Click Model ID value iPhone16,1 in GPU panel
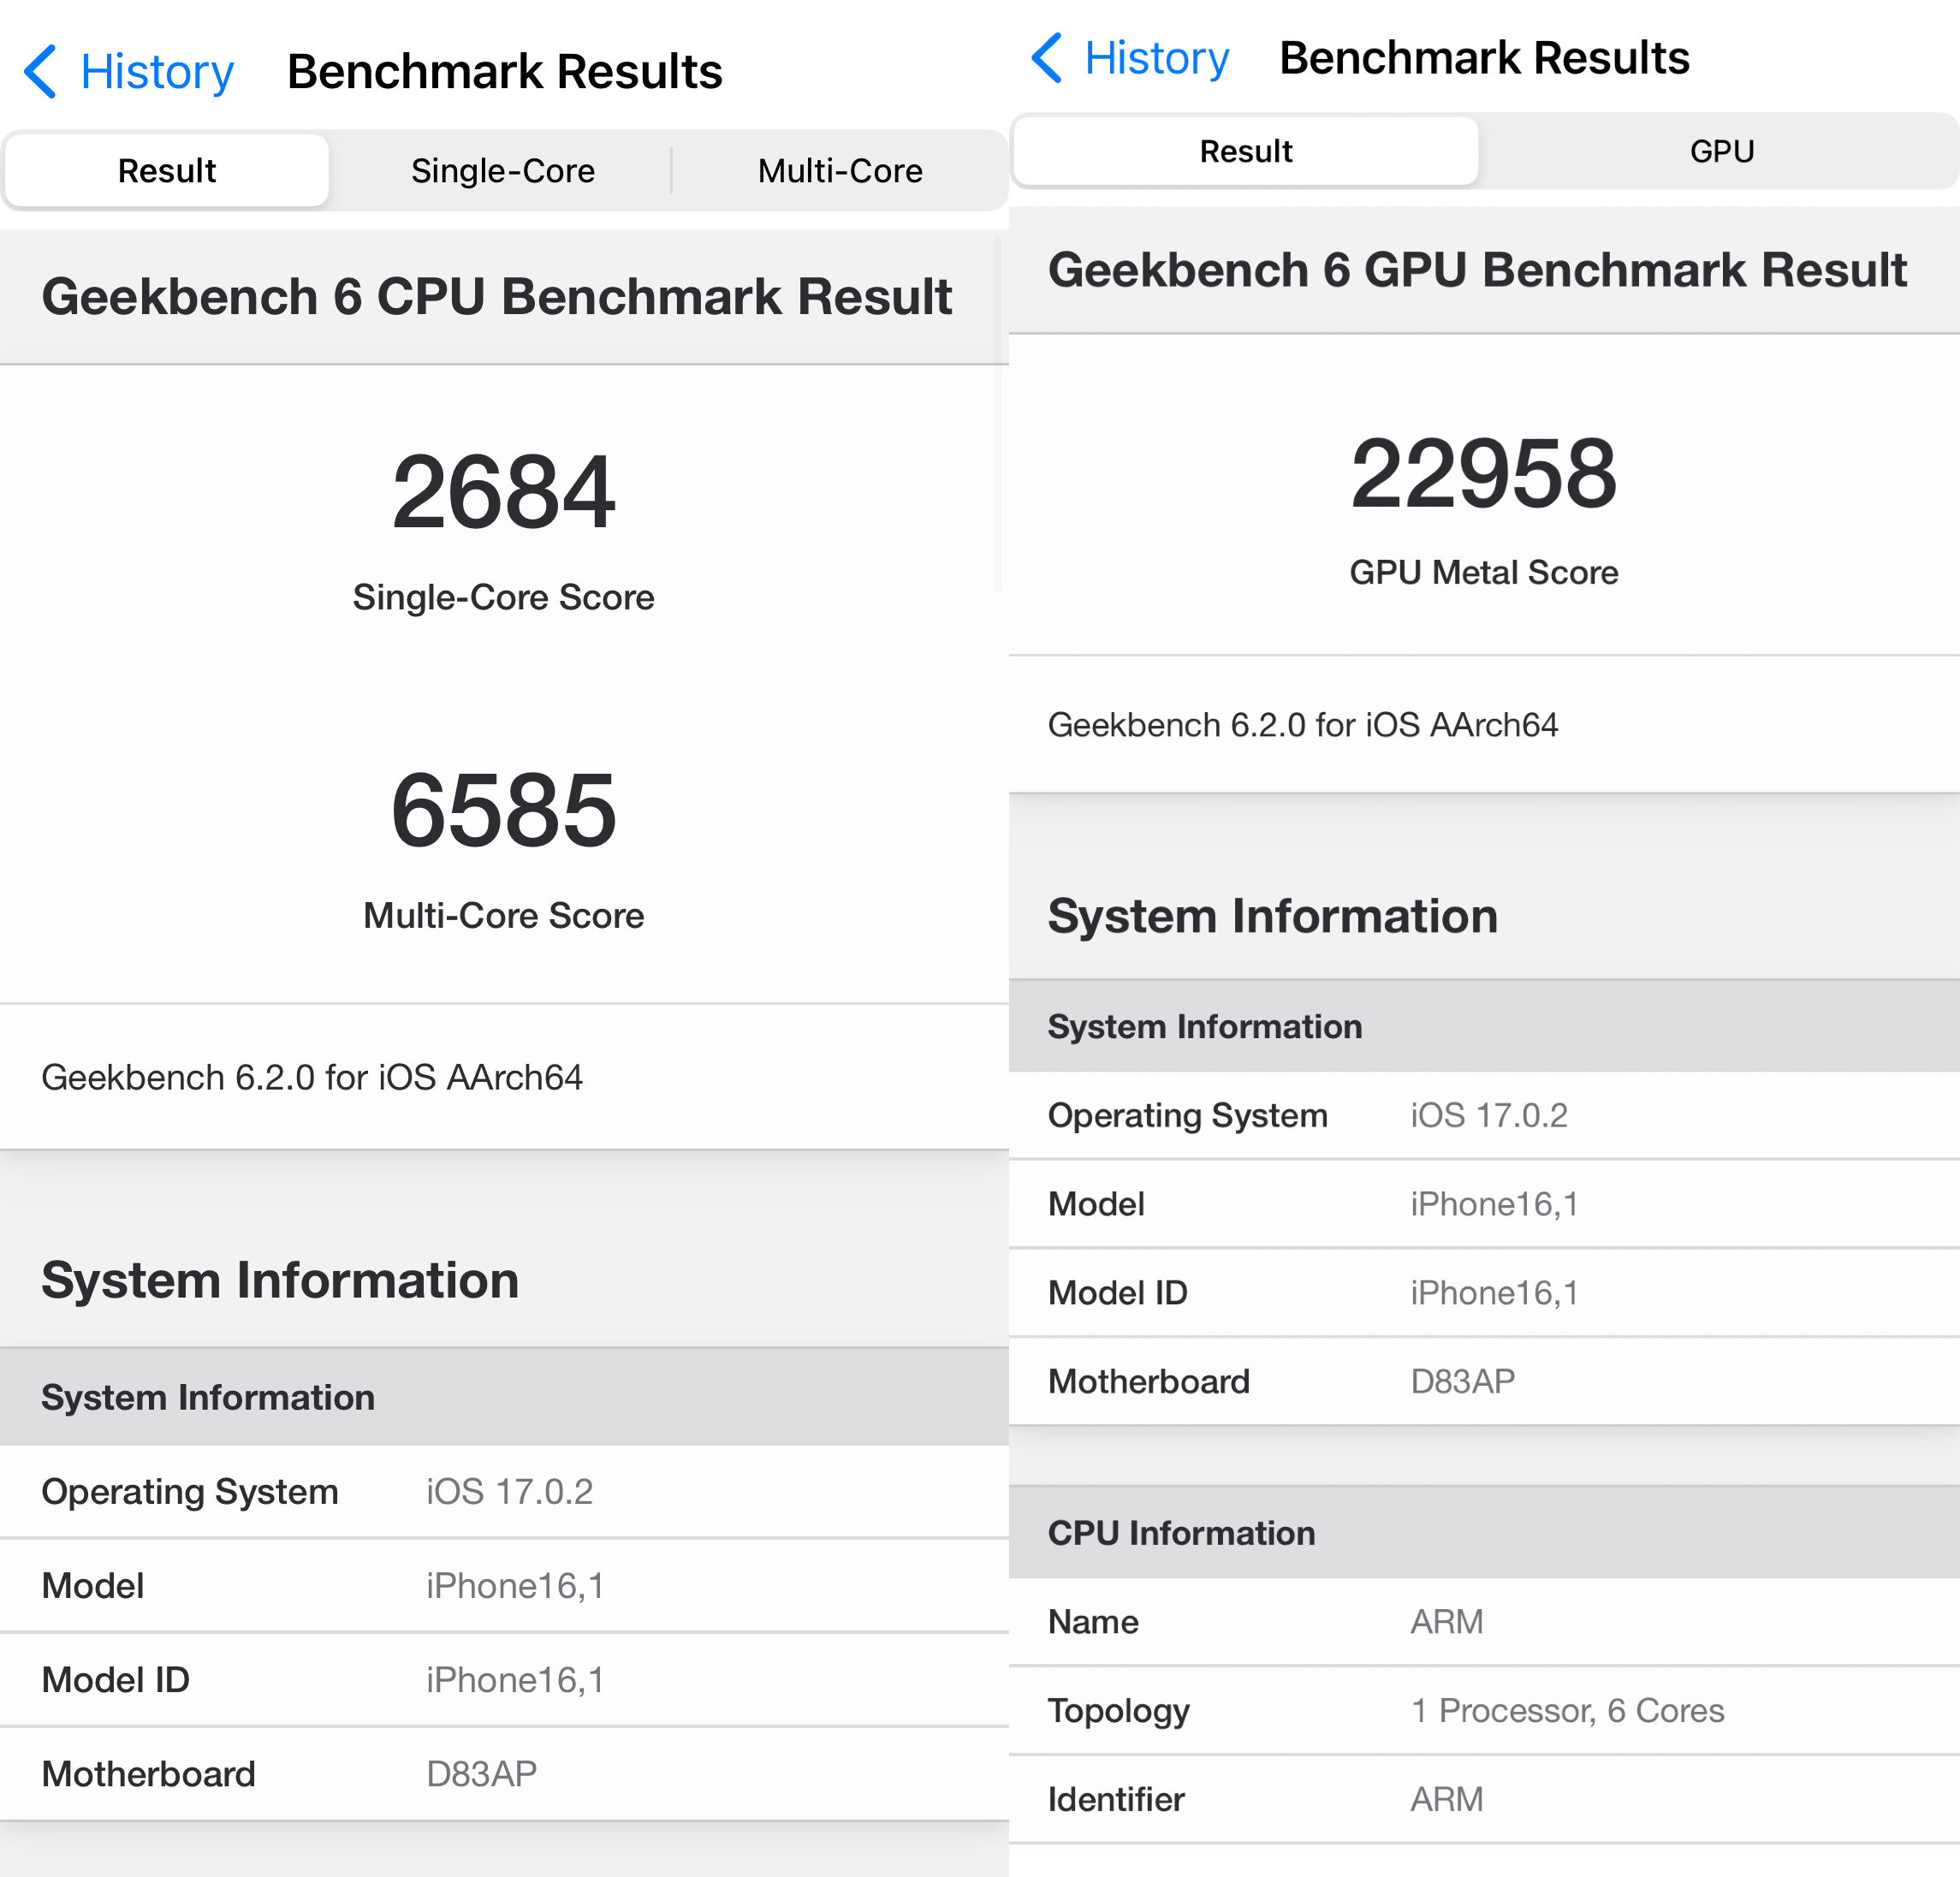The height and width of the screenshot is (1877, 1960). 1494,1293
